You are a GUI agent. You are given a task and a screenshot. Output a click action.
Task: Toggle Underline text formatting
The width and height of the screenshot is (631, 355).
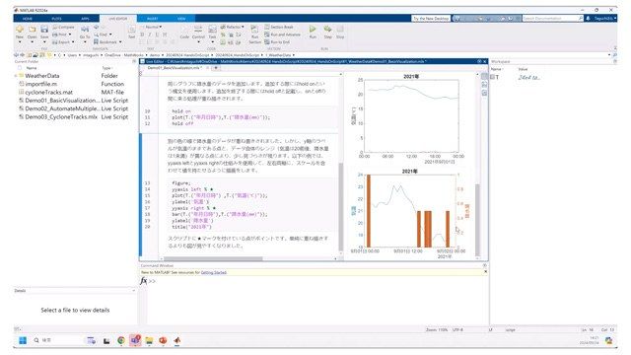coord(157,35)
